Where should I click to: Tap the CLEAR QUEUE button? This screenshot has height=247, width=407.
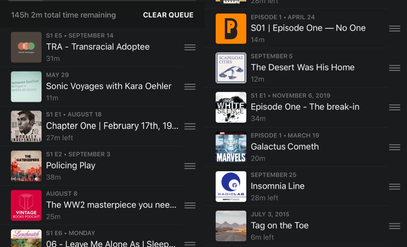(168, 15)
